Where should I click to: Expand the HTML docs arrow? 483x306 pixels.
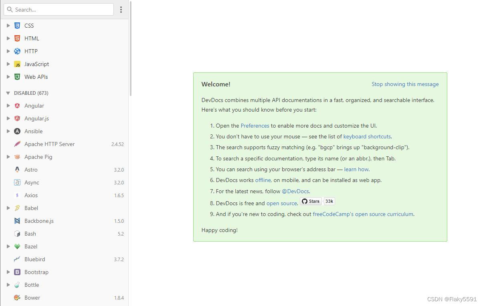pyautogui.click(x=8, y=38)
